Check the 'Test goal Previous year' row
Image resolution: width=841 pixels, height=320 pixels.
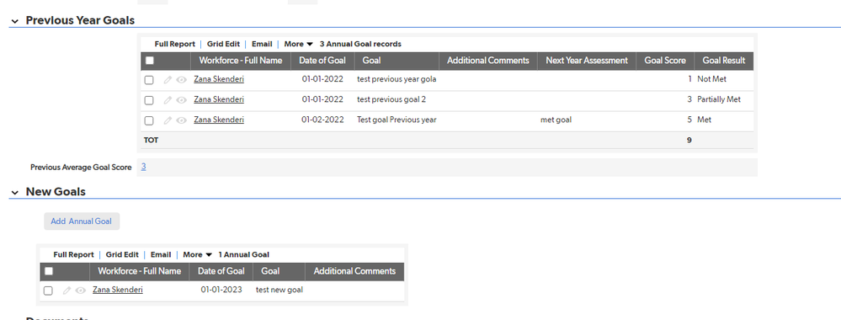click(x=149, y=120)
